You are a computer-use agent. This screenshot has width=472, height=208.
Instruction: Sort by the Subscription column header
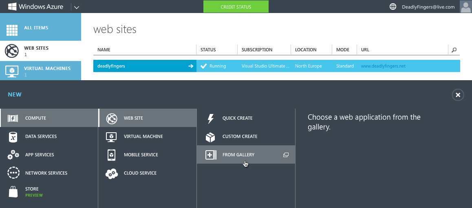[x=257, y=50]
